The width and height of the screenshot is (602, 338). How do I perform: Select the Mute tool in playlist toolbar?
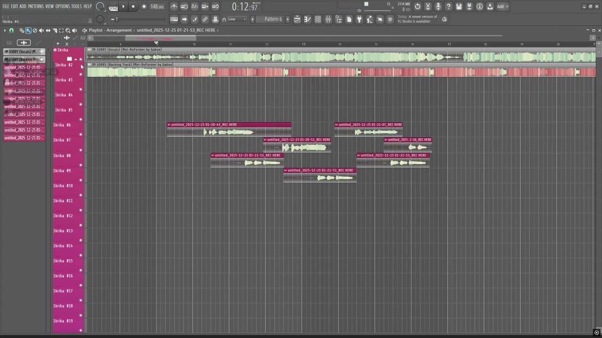(x=41, y=31)
